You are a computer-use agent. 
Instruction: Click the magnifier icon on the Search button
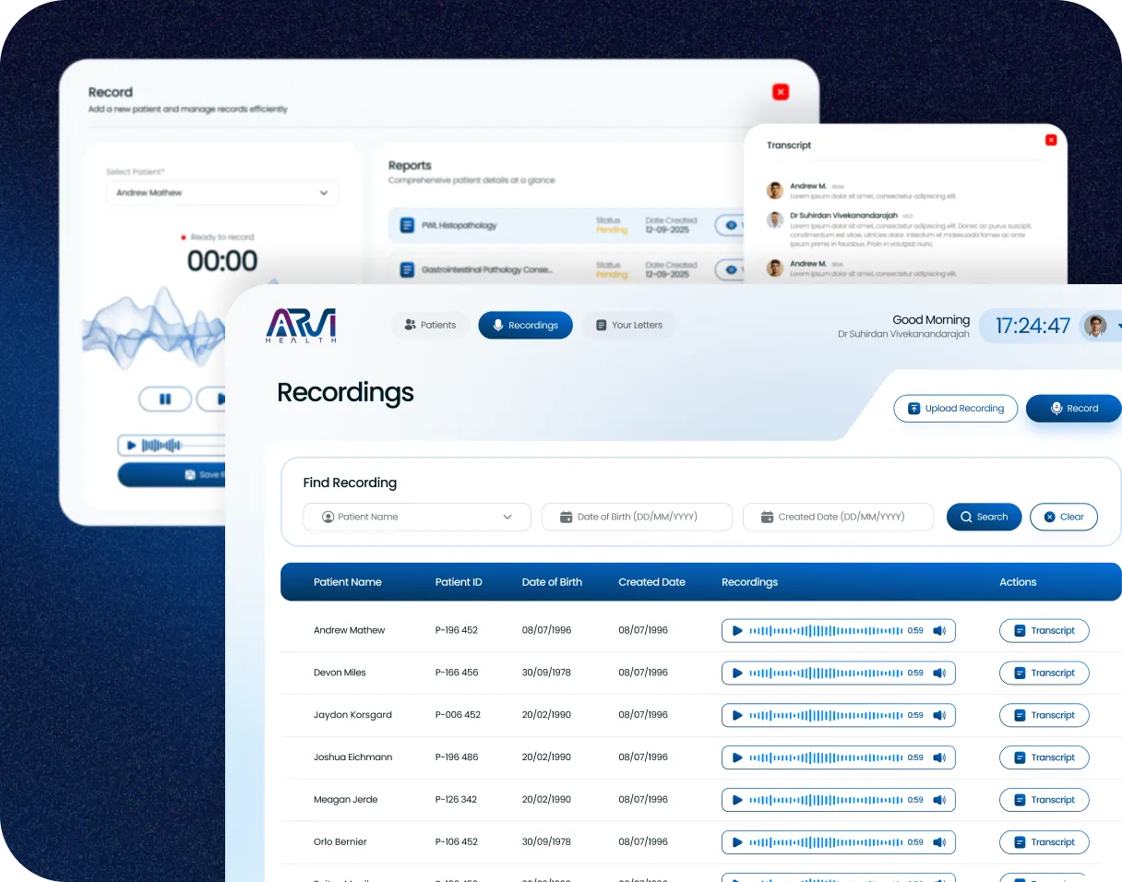tap(967, 517)
